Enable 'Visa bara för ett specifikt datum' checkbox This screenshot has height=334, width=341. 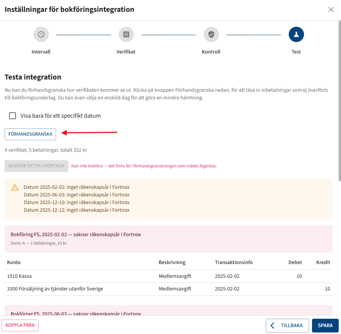pyautogui.click(x=13, y=116)
